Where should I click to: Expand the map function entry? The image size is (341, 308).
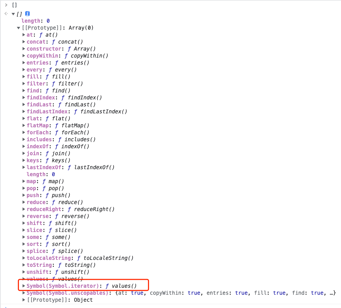[24, 181]
